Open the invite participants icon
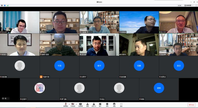 87,105
